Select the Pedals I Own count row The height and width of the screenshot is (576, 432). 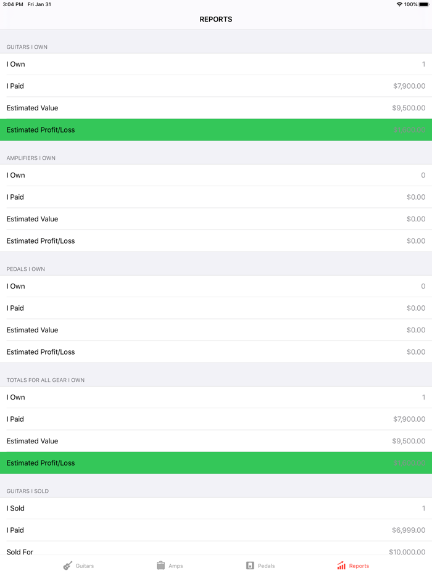pyautogui.click(x=216, y=287)
